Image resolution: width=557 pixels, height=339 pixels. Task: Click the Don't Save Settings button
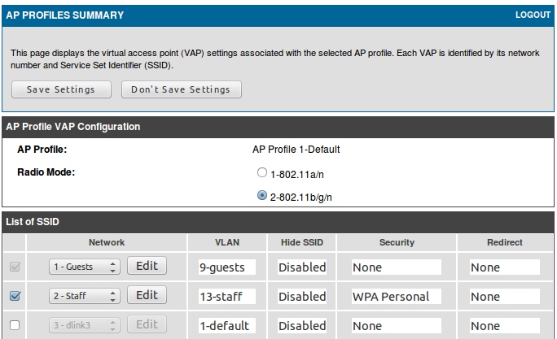click(x=181, y=89)
